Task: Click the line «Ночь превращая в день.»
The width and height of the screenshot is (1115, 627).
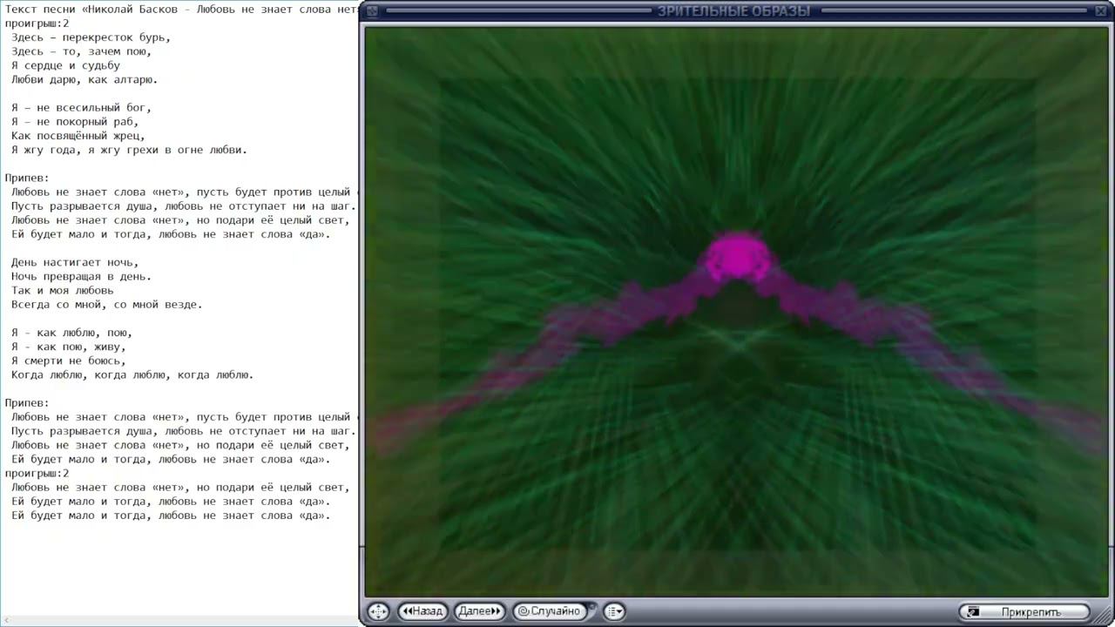Action: [82, 276]
